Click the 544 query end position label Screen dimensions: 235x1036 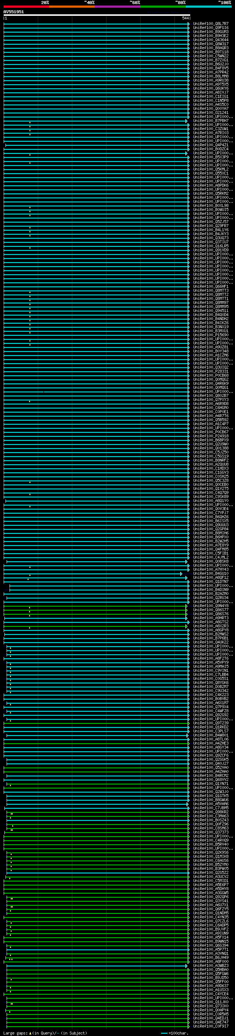[x=185, y=18]
